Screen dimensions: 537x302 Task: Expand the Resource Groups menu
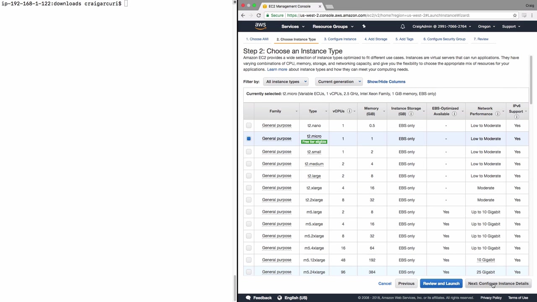coord(333,26)
